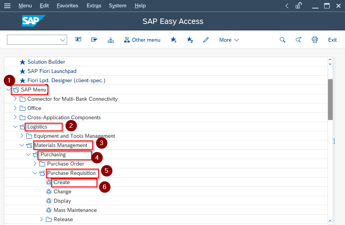
Task: Open the Favorites menu
Action: [x=67, y=5]
